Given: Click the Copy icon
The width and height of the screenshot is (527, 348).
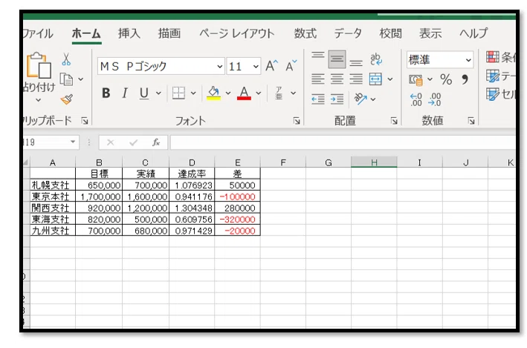Looking at the screenshot, I should pyautogui.click(x=67, y=79).
